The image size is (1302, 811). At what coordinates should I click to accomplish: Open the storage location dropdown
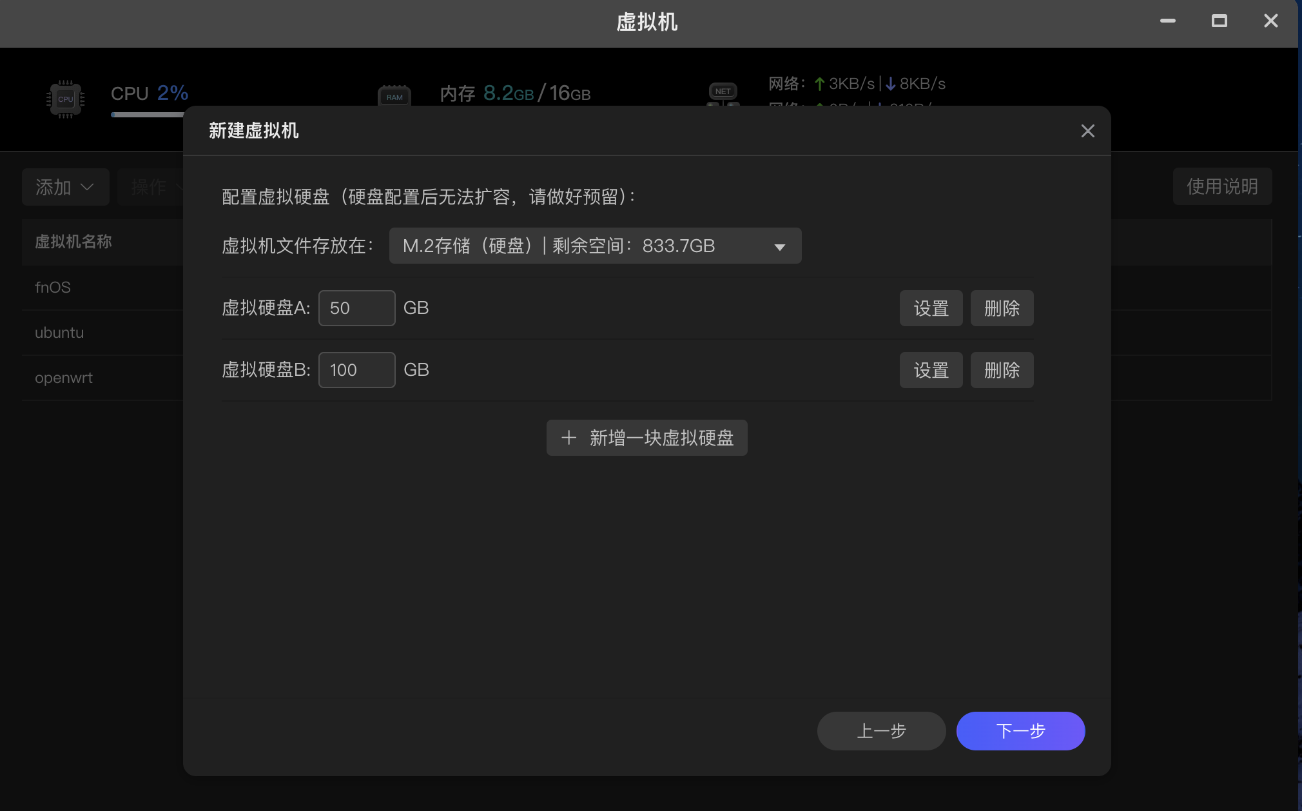[594, 246]
